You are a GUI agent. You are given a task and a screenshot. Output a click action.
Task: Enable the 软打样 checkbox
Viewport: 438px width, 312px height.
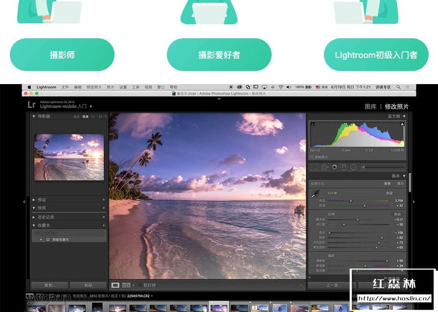pos(140,285)
